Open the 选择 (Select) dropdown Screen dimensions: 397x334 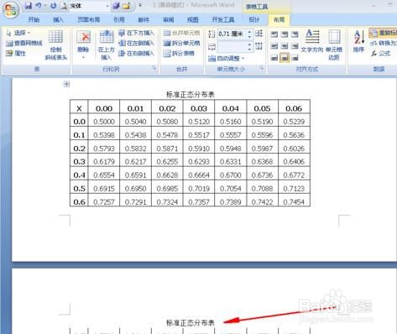point(18,33)
